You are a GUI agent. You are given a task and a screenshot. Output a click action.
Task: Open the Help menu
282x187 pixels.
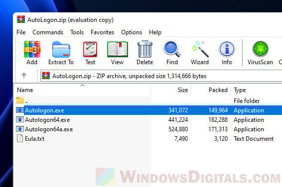click(x=155, y=32)
